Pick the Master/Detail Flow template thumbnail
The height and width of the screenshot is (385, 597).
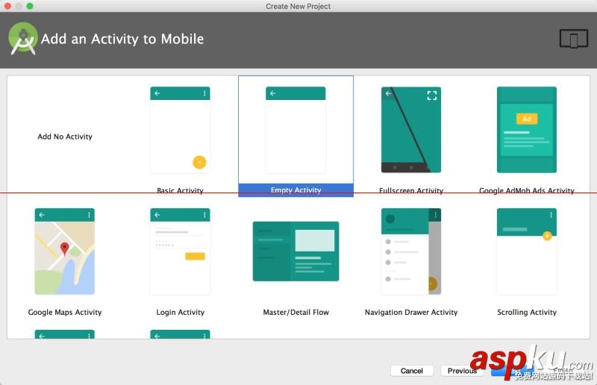click(x=296, y=251)
